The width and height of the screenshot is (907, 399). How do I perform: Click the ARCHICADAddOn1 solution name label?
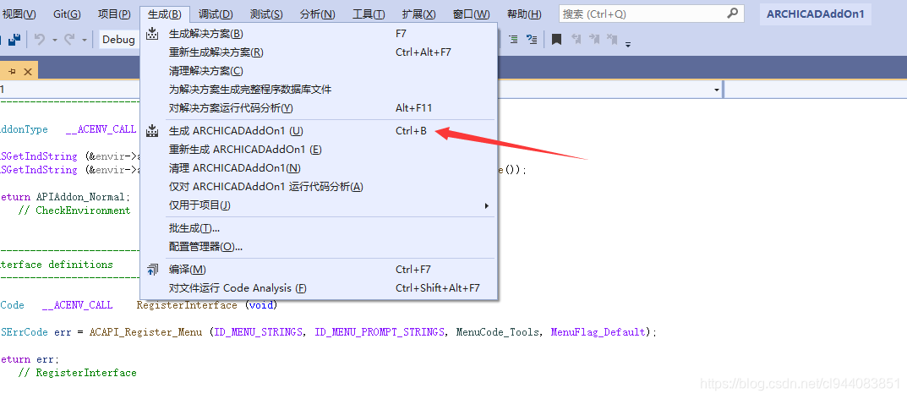click(815, 14)
